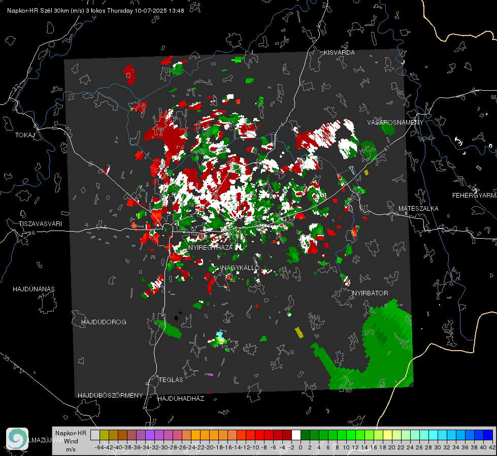Screen dimensions: 497x456
Task: Click the 42 legend scale value
Action: [492, 447]
